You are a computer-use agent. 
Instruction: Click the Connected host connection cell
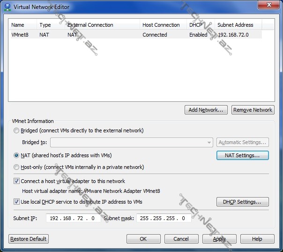155,35
